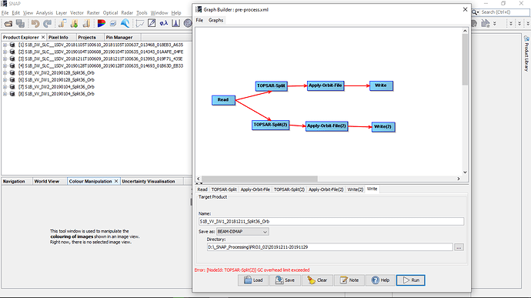The width and height of the screenshot is (531, 298).
Task: Select the TOPSAR-Split(2) graph node
Action: click(270, 125)
